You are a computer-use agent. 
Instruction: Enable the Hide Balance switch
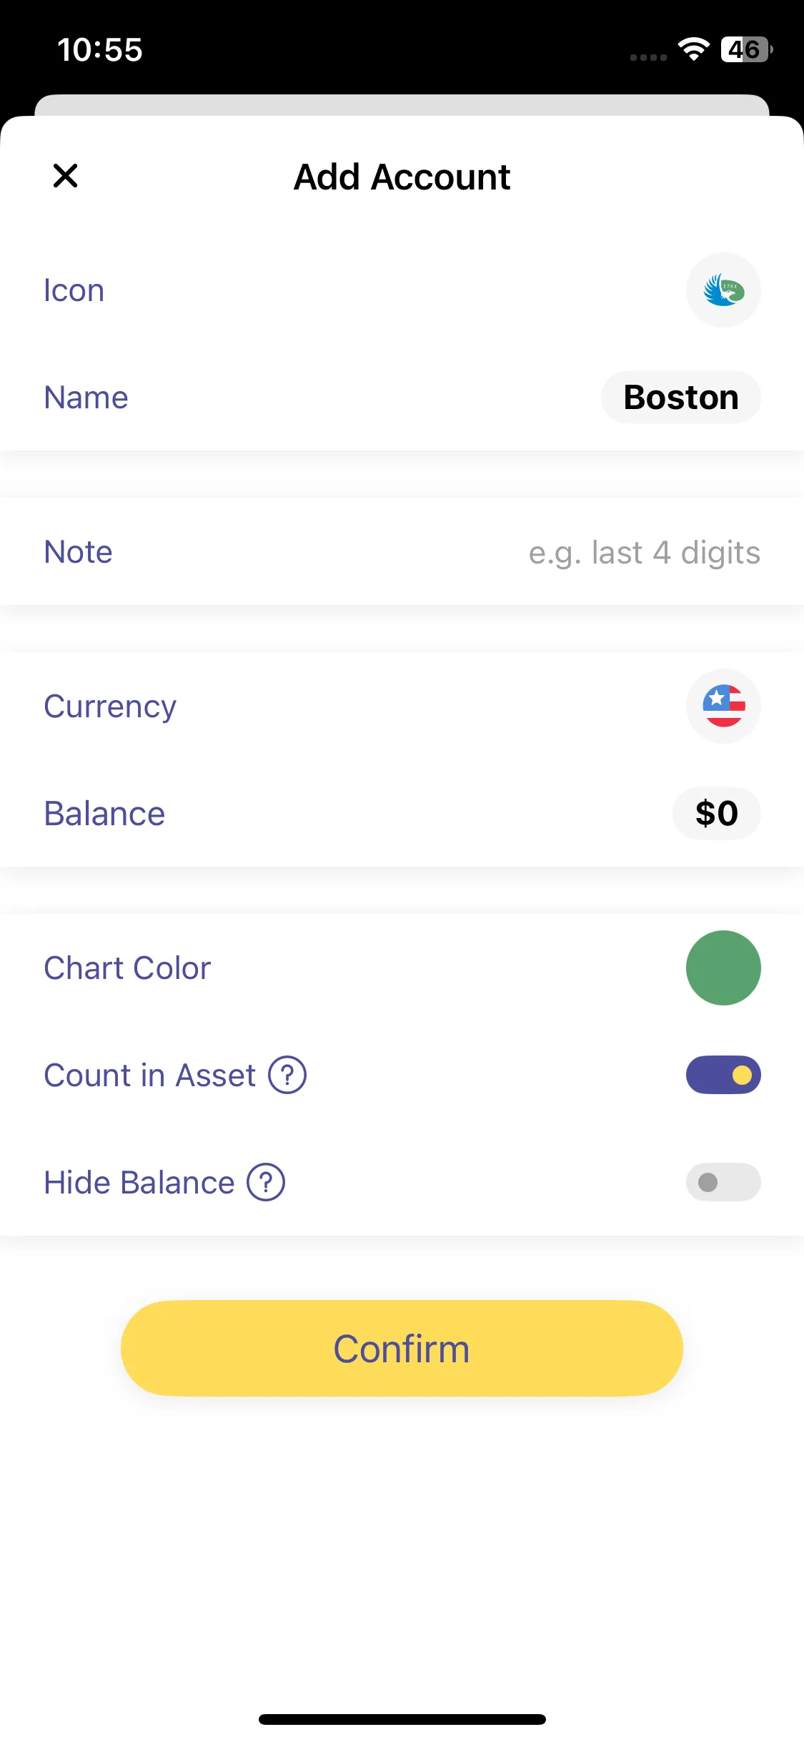(x=723, y=1182)
